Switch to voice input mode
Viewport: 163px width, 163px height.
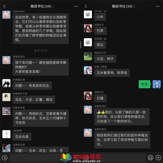[x=5, y=158]
